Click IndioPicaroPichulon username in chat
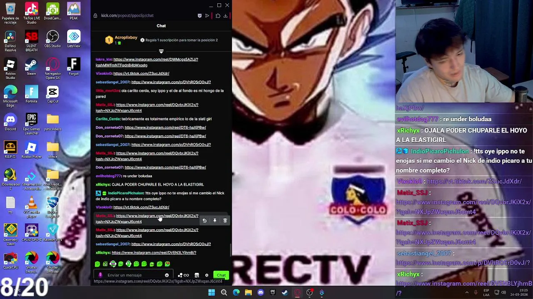Viewport: 533px width, 299px height. [126, 193]
